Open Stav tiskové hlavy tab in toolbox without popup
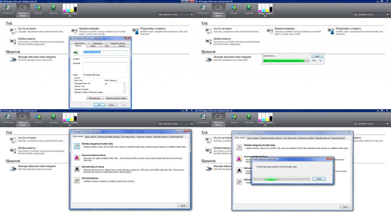The height and width of the screenshot is (216, 391). click(x=128, y=137)
